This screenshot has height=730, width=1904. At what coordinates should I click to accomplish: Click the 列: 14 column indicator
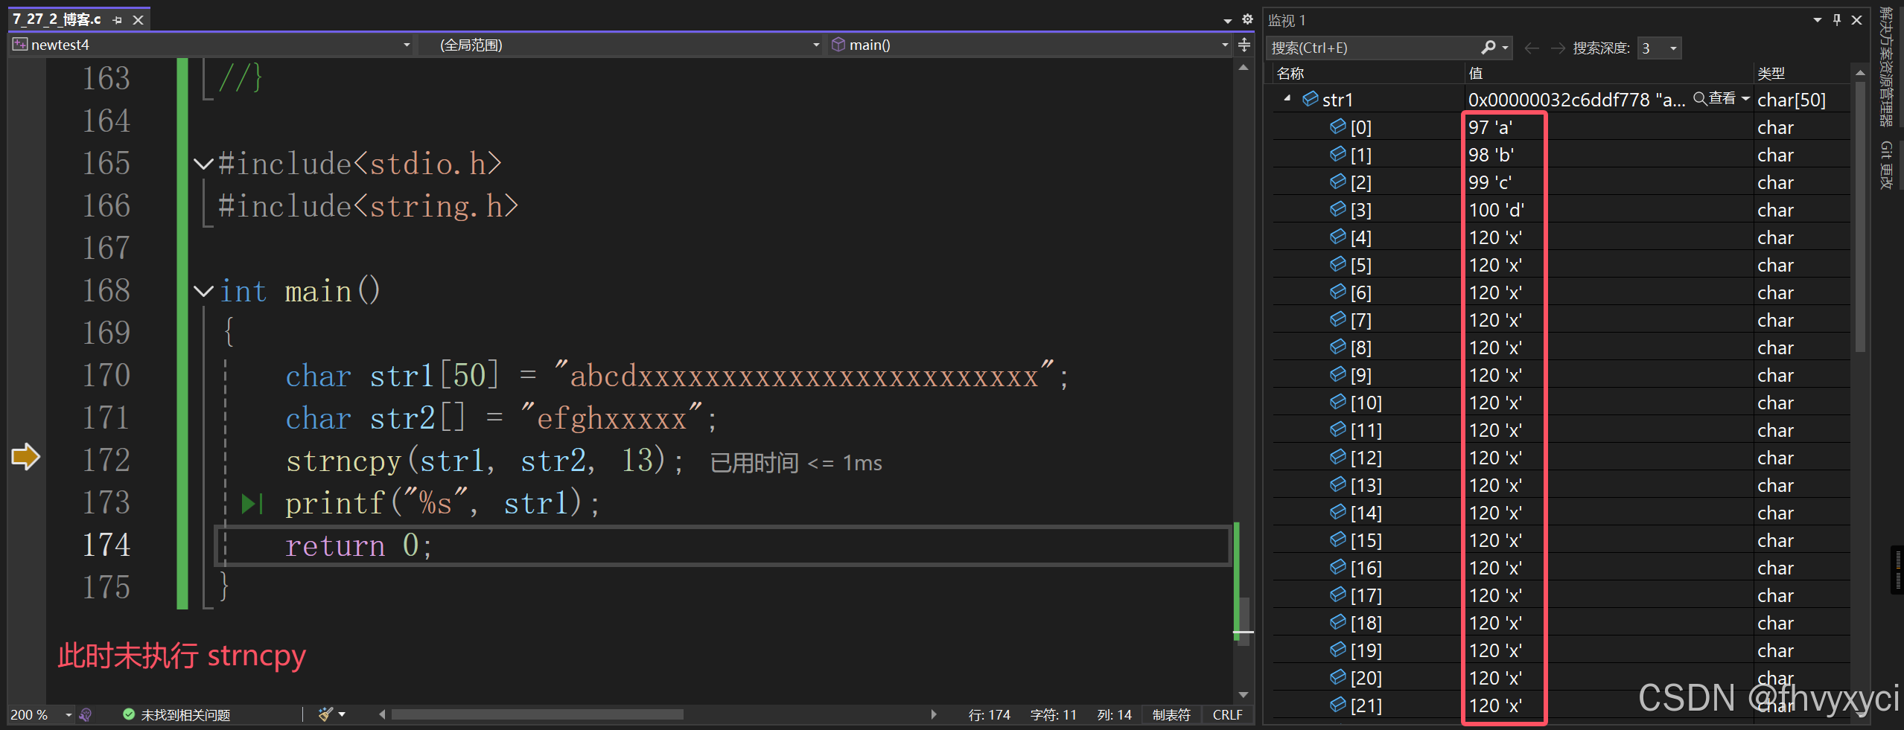[1114, 714]
